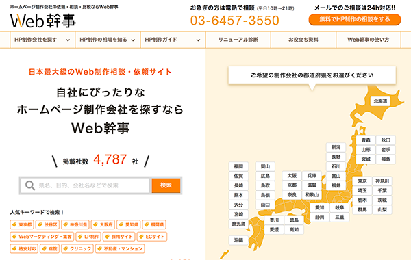The width and height of the screenshot is (411, 260).
Task: Click the tag icon on 福岡県 keyword
Action: pos(147,224)
